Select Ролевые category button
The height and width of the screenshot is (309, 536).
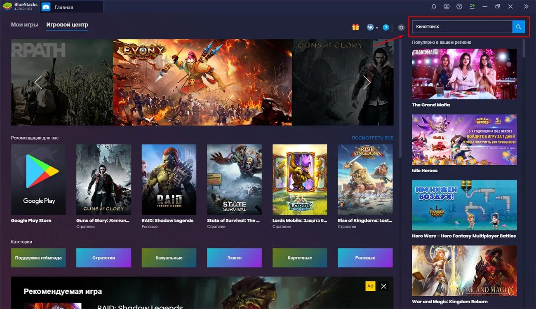click(x=365, y=258)
